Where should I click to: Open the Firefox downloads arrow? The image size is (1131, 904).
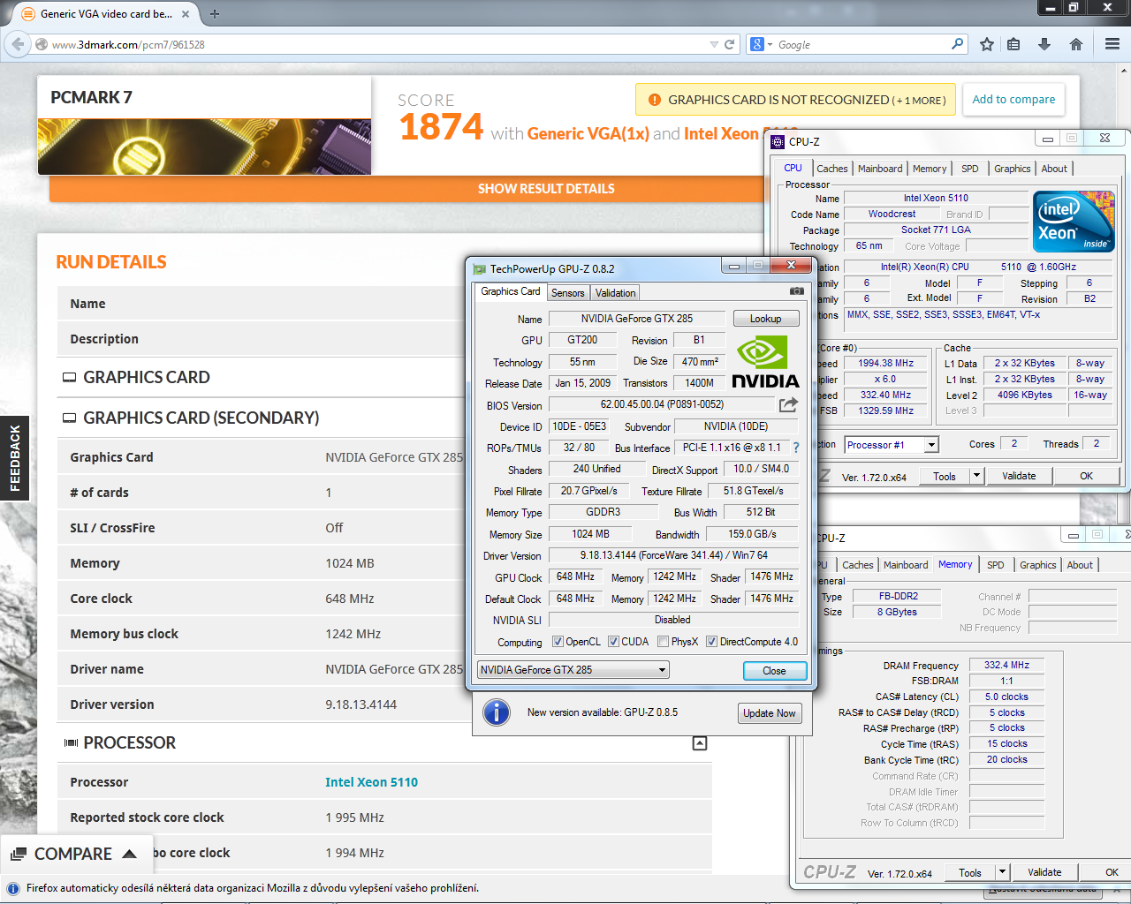click(1044, 44)
